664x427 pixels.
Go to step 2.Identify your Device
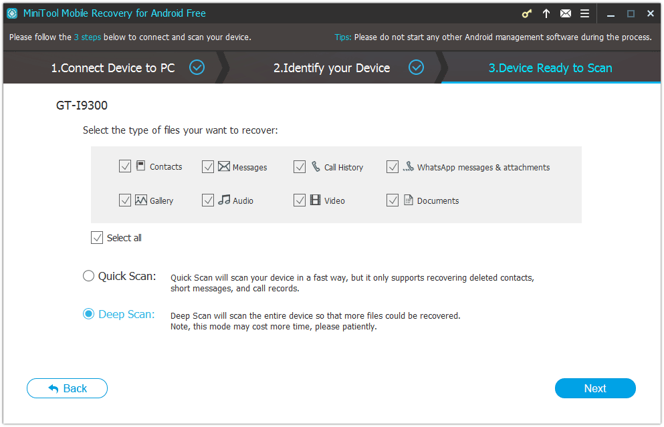pos(332,67)
